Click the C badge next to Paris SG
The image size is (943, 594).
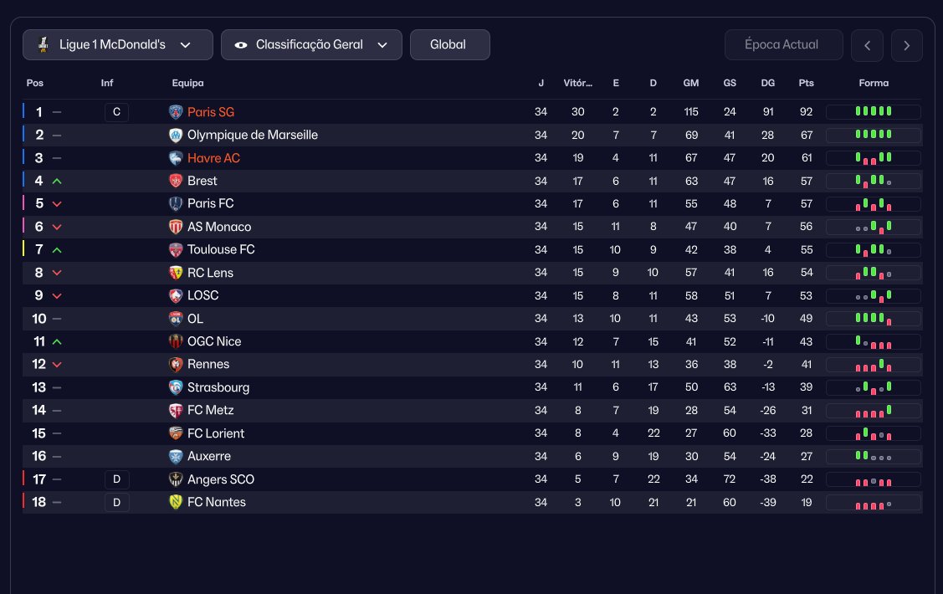pyautogui.click(x=116, y=112)
